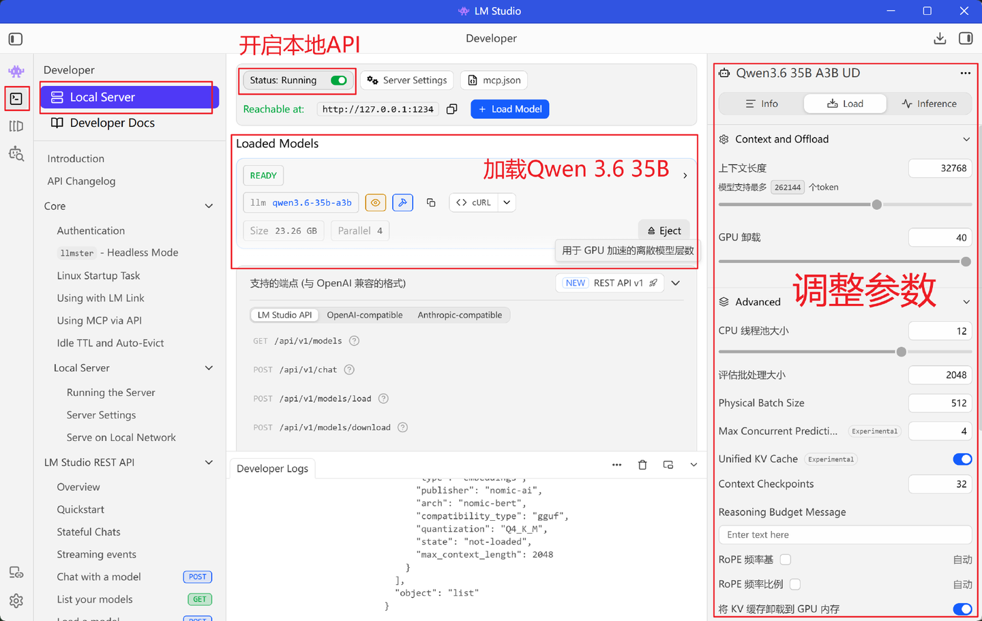Viewport: 982px width, 621px height.
Task: Click the help icon next to /api/v1/chat
Action: pyautogui.click(x=349, y=369)
